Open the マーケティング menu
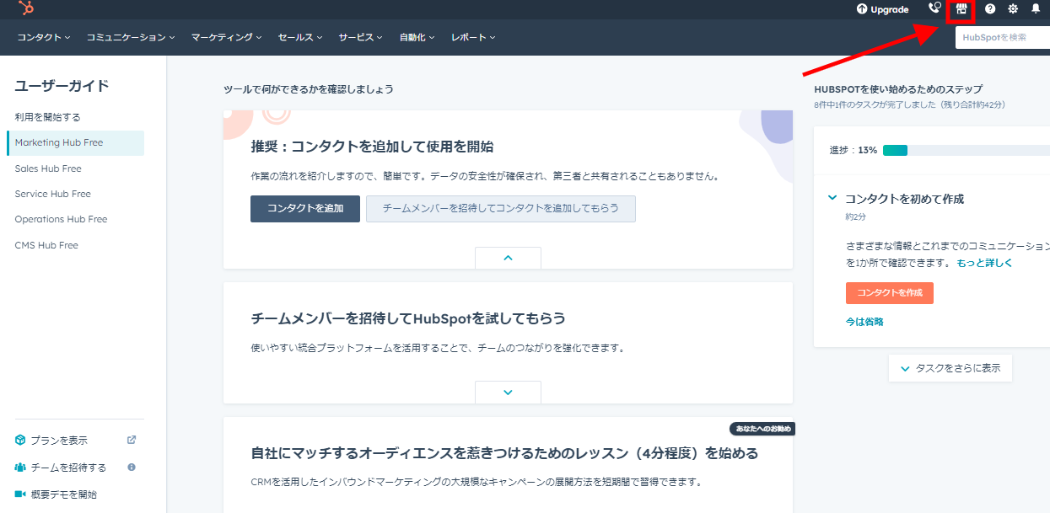Viewport: 1050px width, 513px height. click(x=226, y=37)
